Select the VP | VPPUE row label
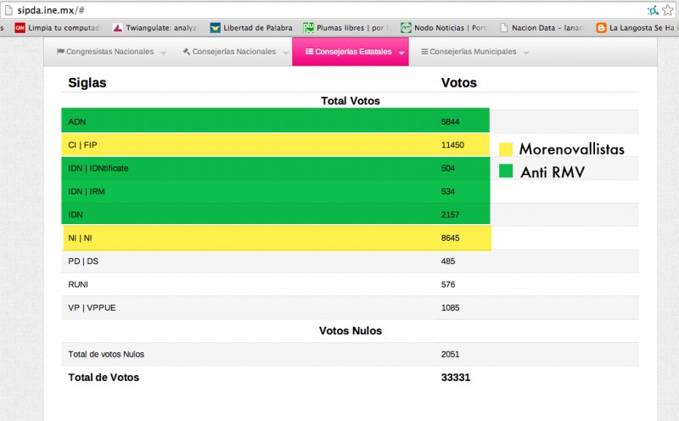 tap(92, 308)
